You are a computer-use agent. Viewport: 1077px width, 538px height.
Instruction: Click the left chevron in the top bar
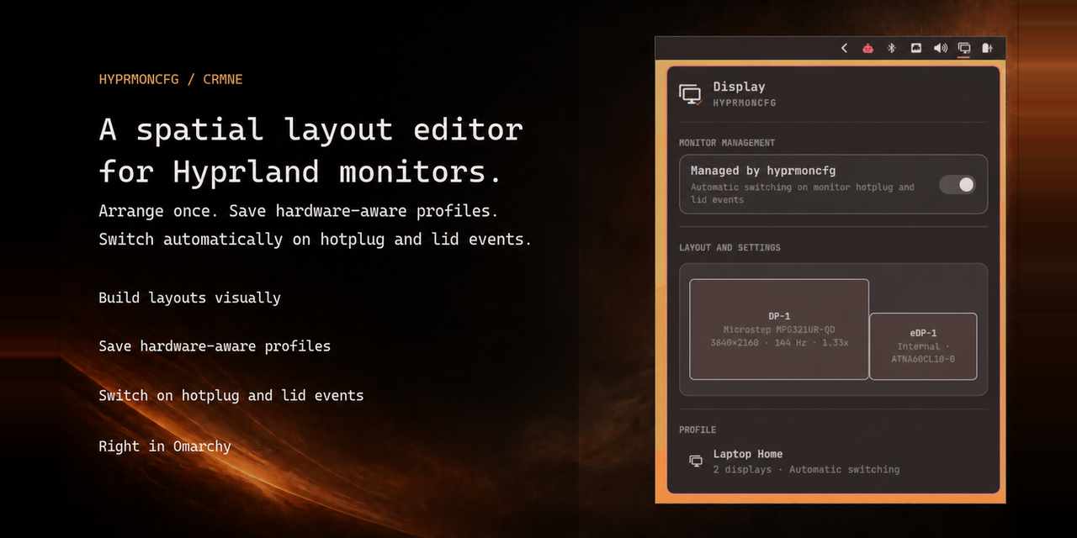[x=844, y=48]
